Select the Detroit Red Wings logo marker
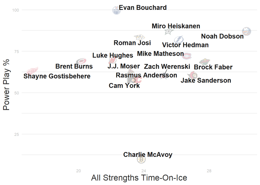The height and width of the screenshot is (185, 260). coord(32,71)
